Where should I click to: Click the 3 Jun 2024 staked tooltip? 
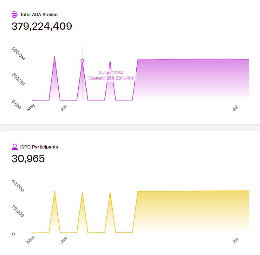coord(111,76)
